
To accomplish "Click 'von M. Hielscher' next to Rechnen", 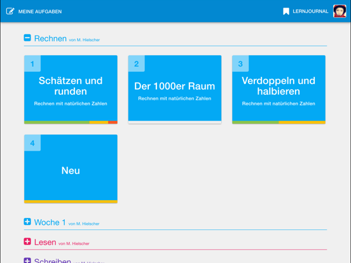I will click(85, 40).
